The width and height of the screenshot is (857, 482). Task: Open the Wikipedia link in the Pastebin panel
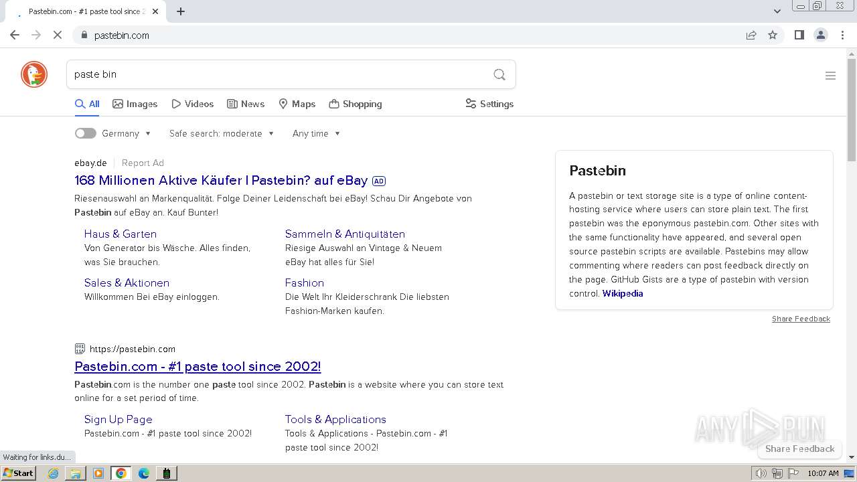pyautogui.click(x=623, y=293)
